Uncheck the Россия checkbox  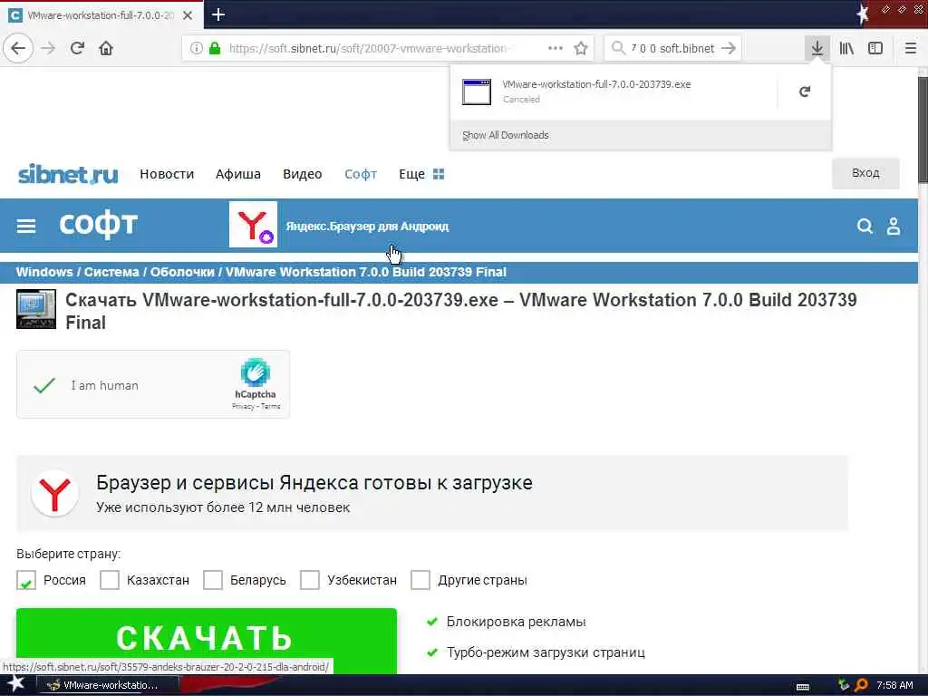pyautogui.click(x=26, y=580)
